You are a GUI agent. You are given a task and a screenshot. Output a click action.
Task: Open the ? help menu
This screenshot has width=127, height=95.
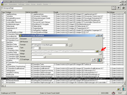tap(50, 4)
